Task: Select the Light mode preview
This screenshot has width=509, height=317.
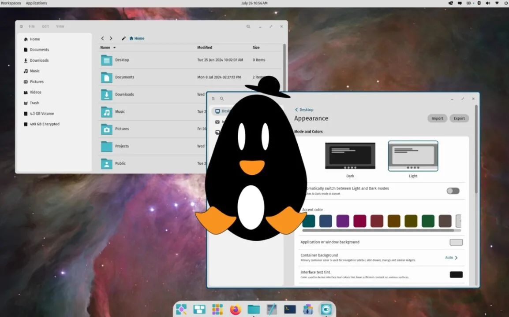Action: [x=413, y=155]
